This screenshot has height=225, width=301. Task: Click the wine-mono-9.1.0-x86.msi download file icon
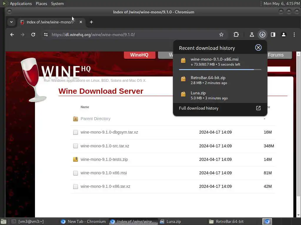pos(183,60)
